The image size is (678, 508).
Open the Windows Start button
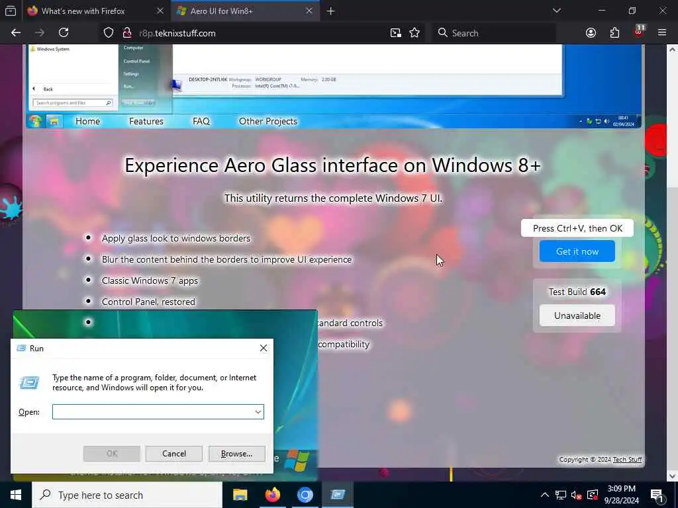(x=16, y=495)
